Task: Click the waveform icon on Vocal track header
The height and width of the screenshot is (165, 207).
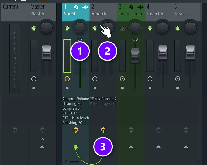Action: point(85,7)
